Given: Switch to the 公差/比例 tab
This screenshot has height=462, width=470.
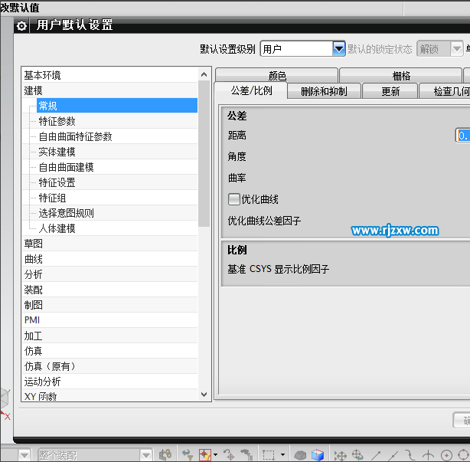Looking at the screenshot, I should (x=251, y=90).
